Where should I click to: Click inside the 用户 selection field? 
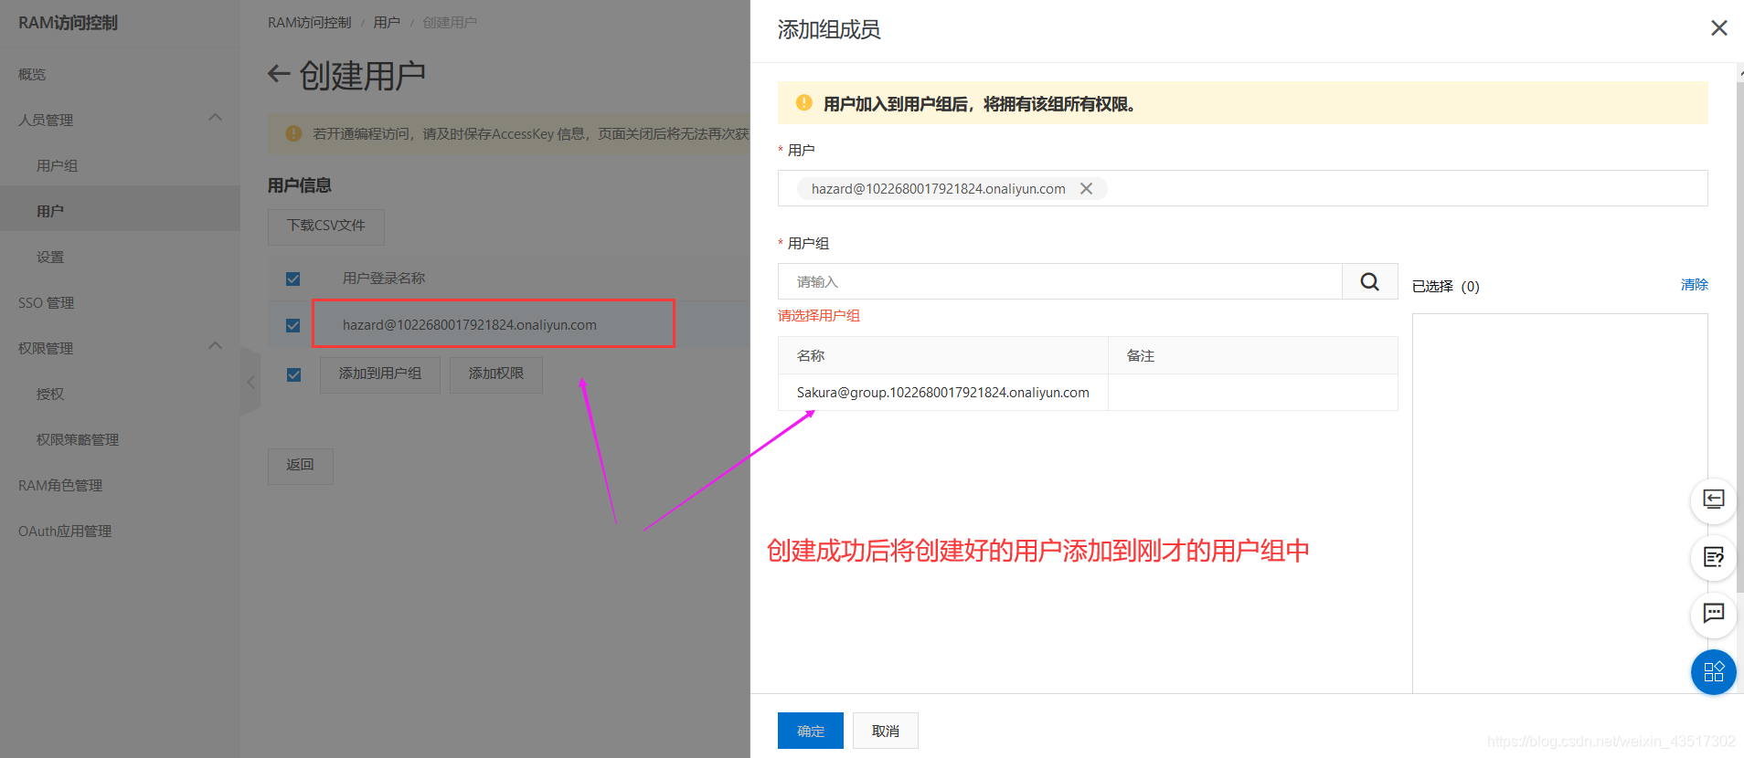pos(1242,188)
